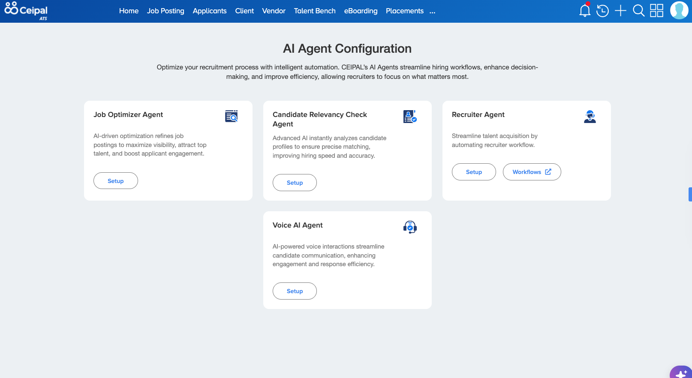Open the Job Posting menu

click(x=165, y=11)
